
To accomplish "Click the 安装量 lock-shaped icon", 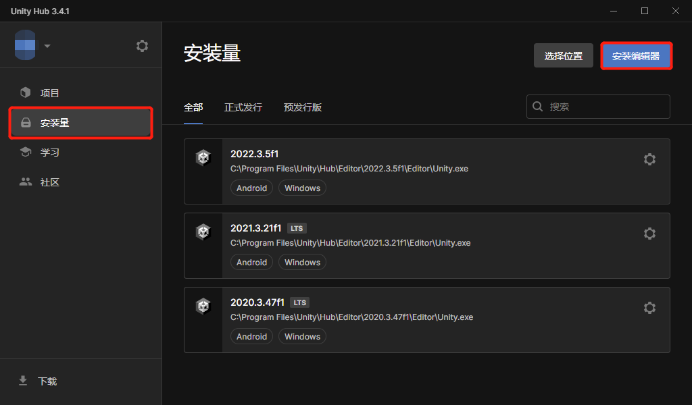I will (26, 123).
